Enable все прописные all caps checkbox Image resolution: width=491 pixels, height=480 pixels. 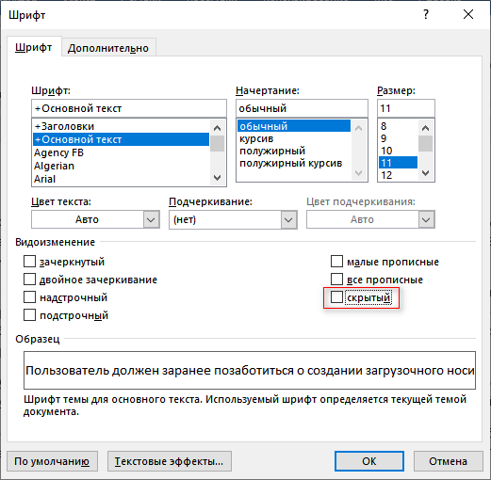[336, 279]
